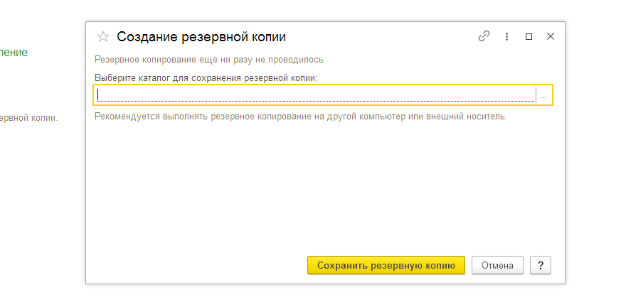The height and width of the screenshot is (307, 621).
Task: Close the backup creation dialog
Action: [550, 36]
